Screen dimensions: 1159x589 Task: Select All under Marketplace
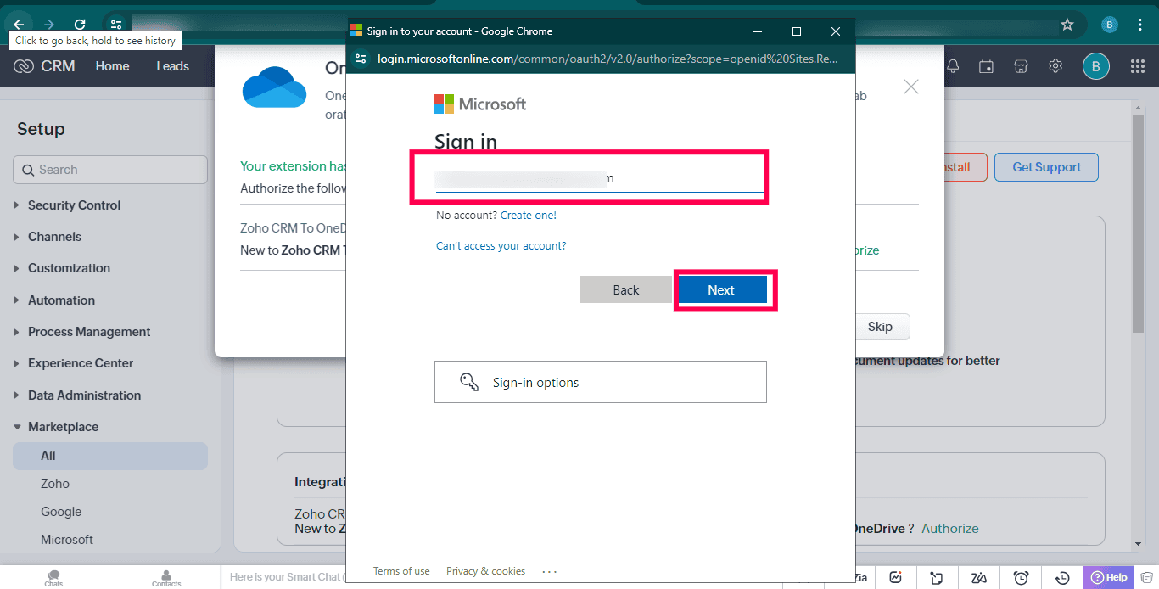(110, 456)
